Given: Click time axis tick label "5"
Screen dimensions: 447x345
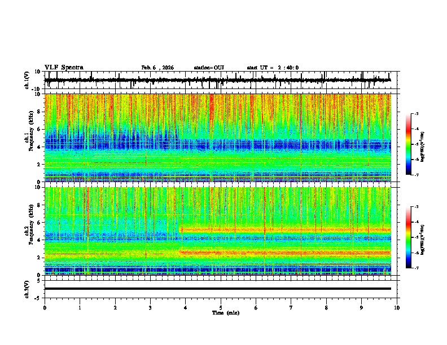Looking at the screenshot, I should [x=221, y=308].
